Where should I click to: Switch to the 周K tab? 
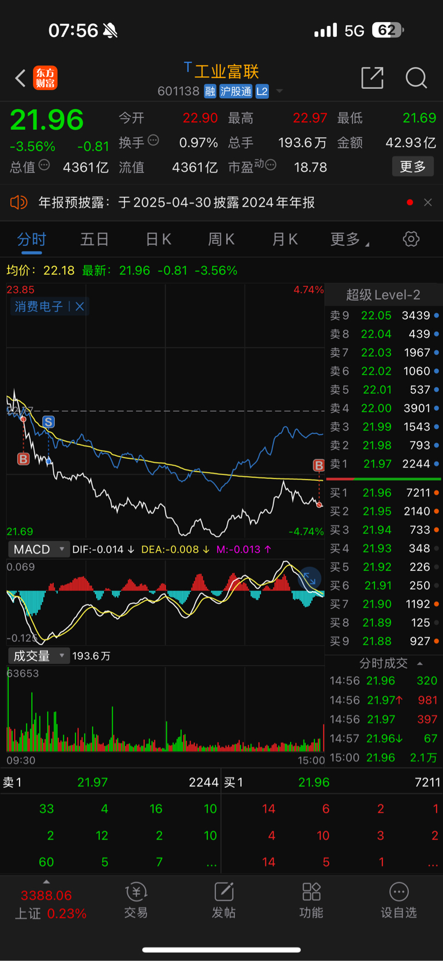tap(221, 239)
